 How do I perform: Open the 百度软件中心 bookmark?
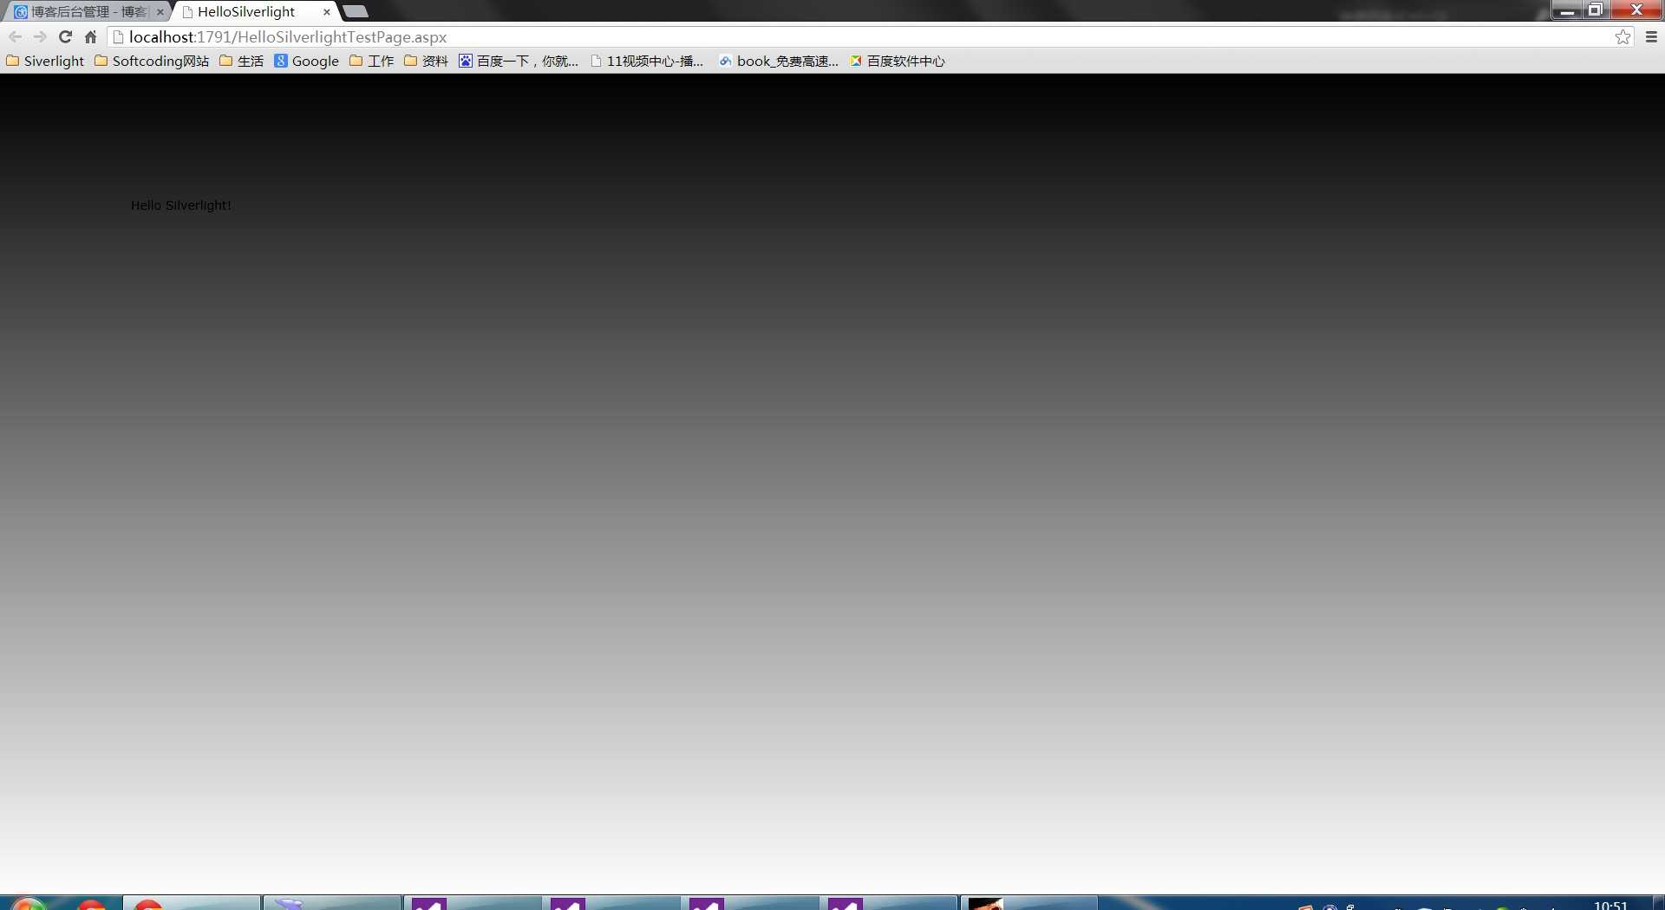pos(898,61)
